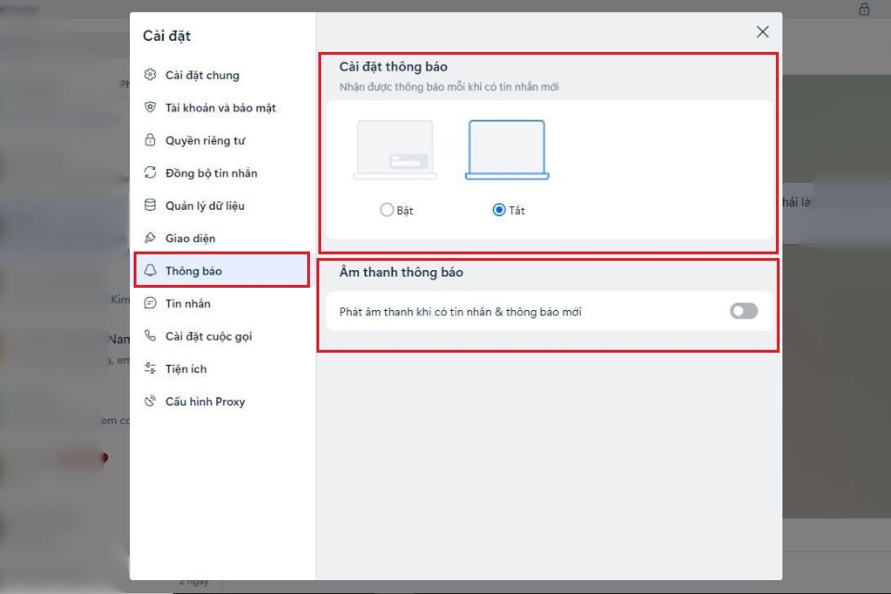This screenshot has height=594, width=891.
Task: Click the Âm thanh thông báo heading
Action: (x=401, y=272)
